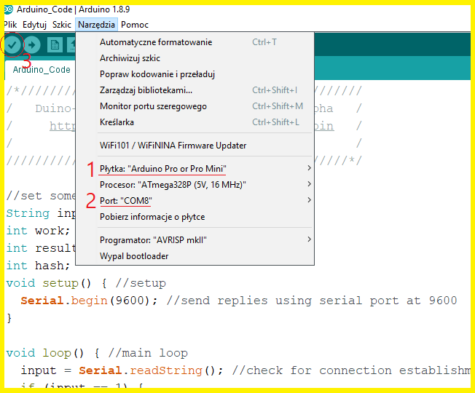The image size is (475, 393).
Task: Expand Programator: "AVRISP mkII" submenu
Action: (x=195, y=240)
